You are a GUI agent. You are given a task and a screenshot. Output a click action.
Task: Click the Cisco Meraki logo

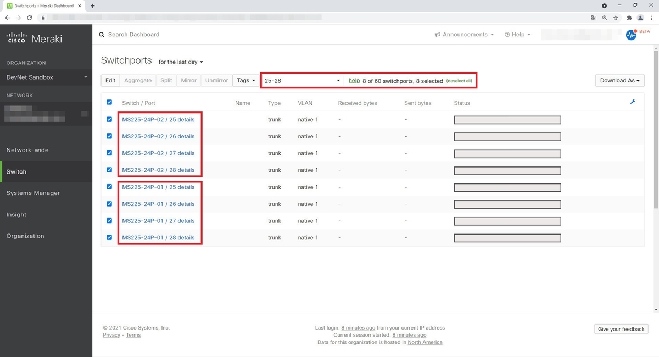[x=33, y=38]
